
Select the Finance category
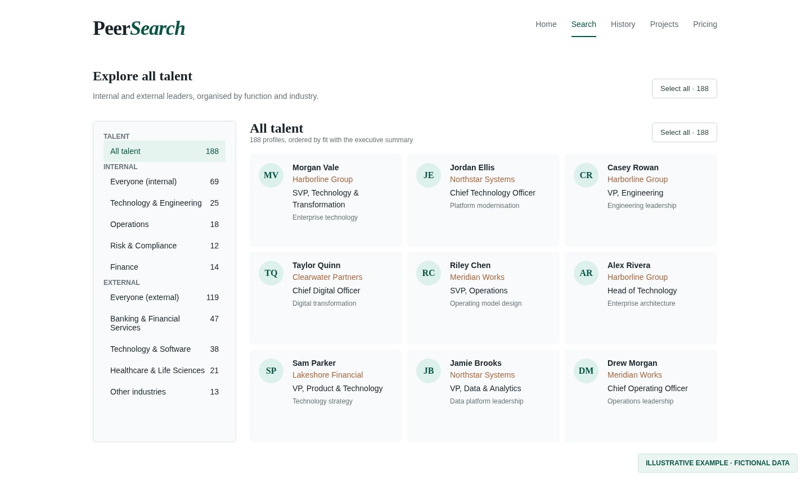click(164, 267)
